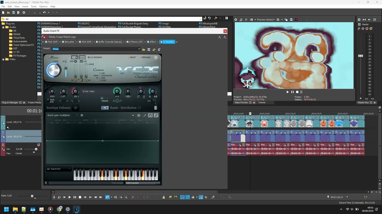This screenshot has height=214, width=382.
Task: Check the Contour CONSONANTS box
Action: (100, 75)
